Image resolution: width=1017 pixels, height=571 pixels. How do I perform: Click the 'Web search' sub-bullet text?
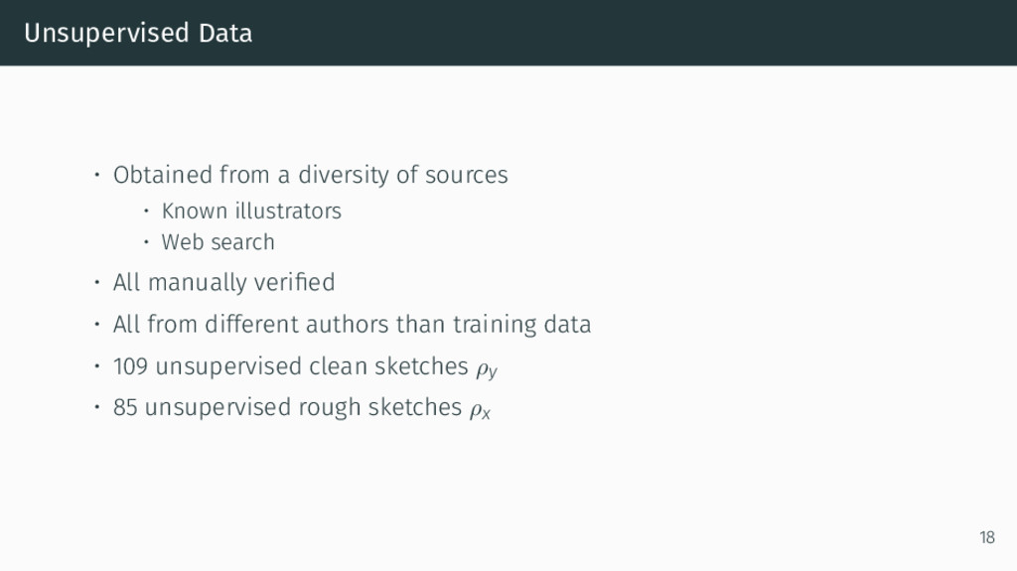click(x=218, y=242)
